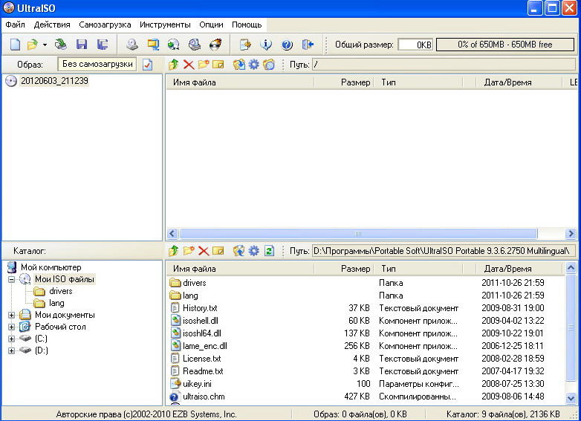Open the Самозагрузка menu
The image size is (581, 421).
point(105,25)
